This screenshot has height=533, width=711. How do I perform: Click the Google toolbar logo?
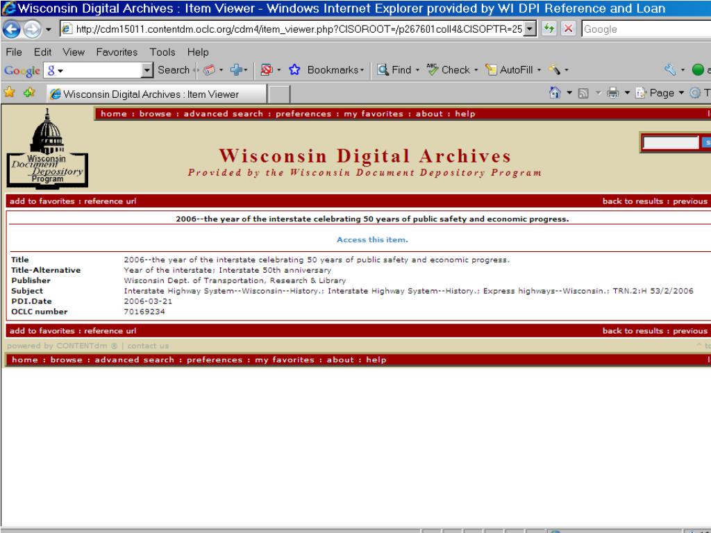pyautogui.click(x=22, y=71)
